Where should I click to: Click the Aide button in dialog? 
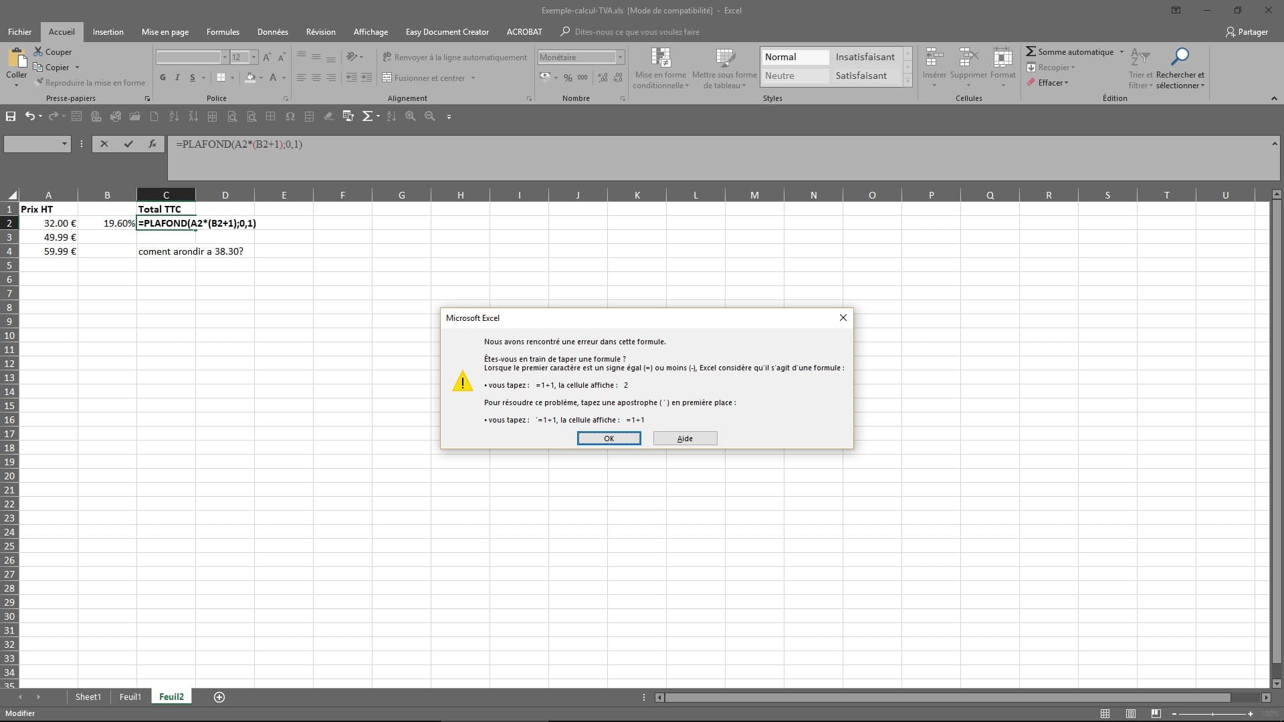click(685, 439)
